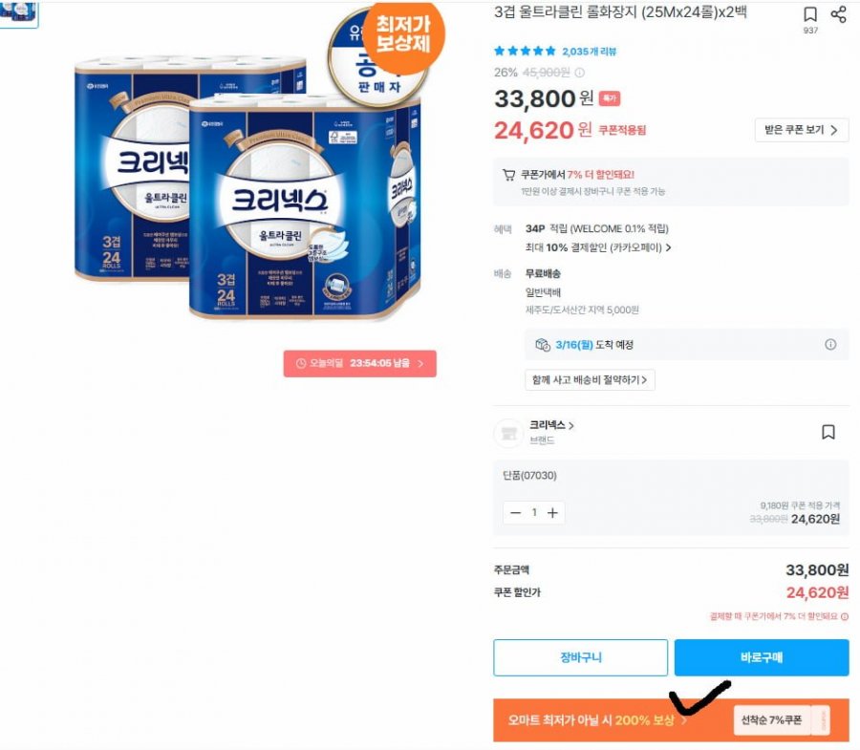
Task: Decrease quantity with minus button
Action: pos(515,513)
